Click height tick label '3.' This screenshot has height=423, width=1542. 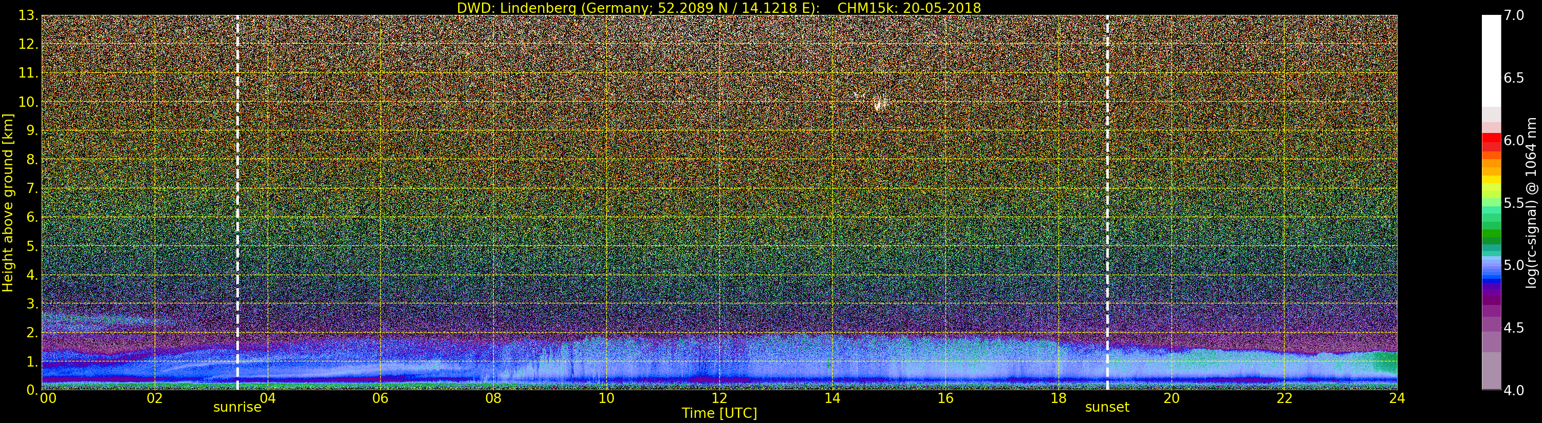click(32, 303)
